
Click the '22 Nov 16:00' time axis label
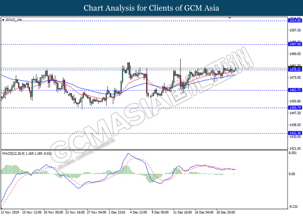click(75, 212)
